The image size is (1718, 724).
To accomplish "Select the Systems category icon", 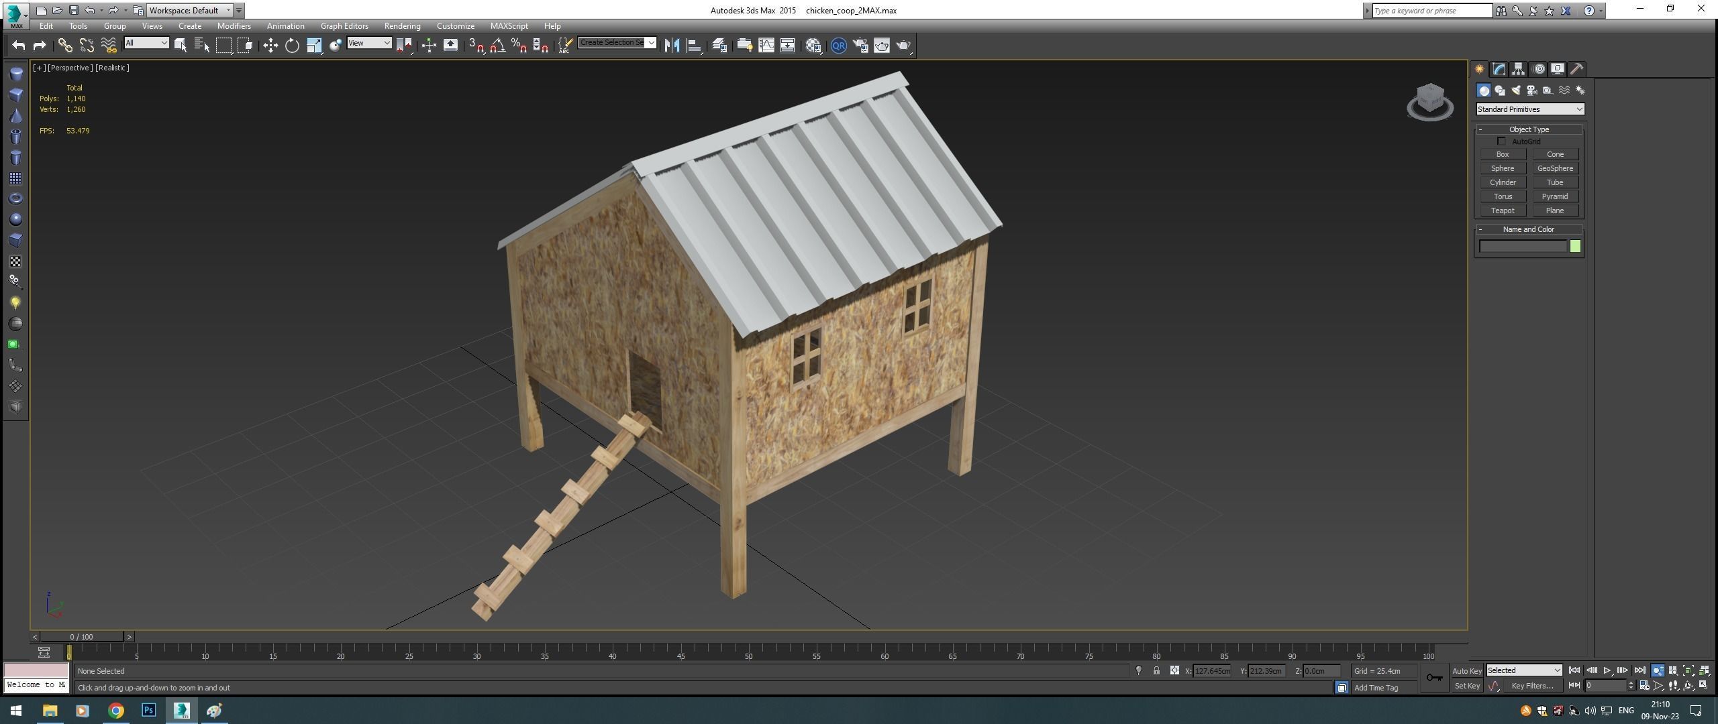I will [x=1580, y=90].
